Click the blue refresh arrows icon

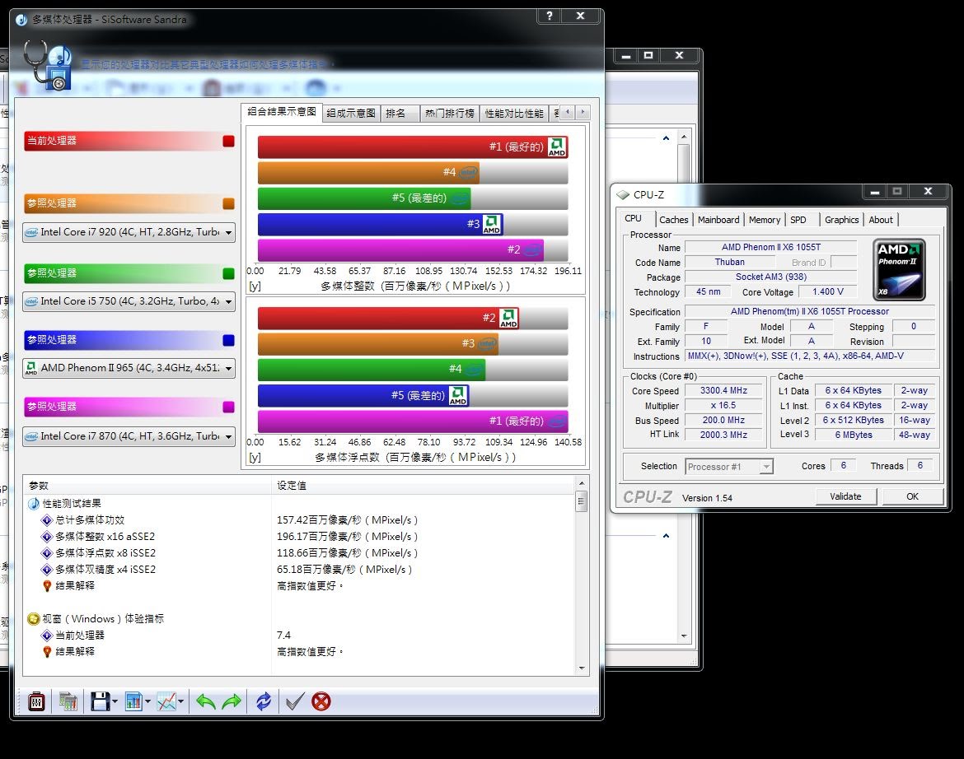[264, 701]
